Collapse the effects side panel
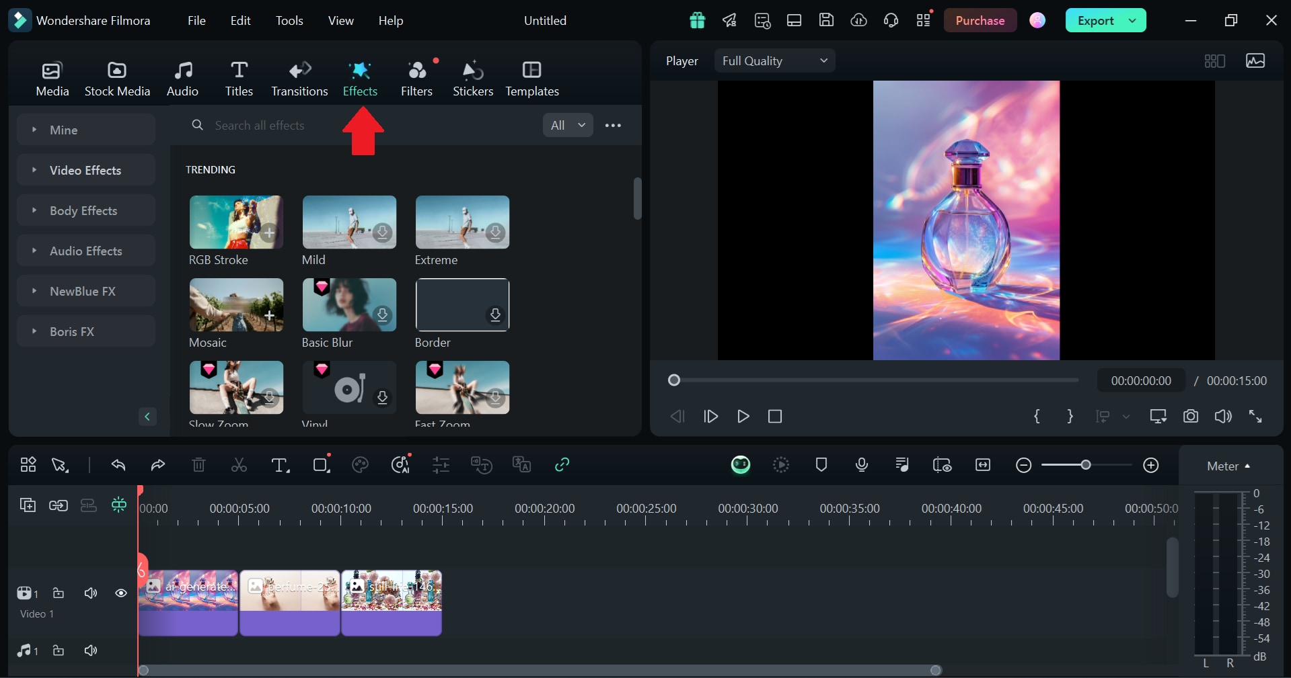Viewport: 1291px width, 678px height. point(147,417)
